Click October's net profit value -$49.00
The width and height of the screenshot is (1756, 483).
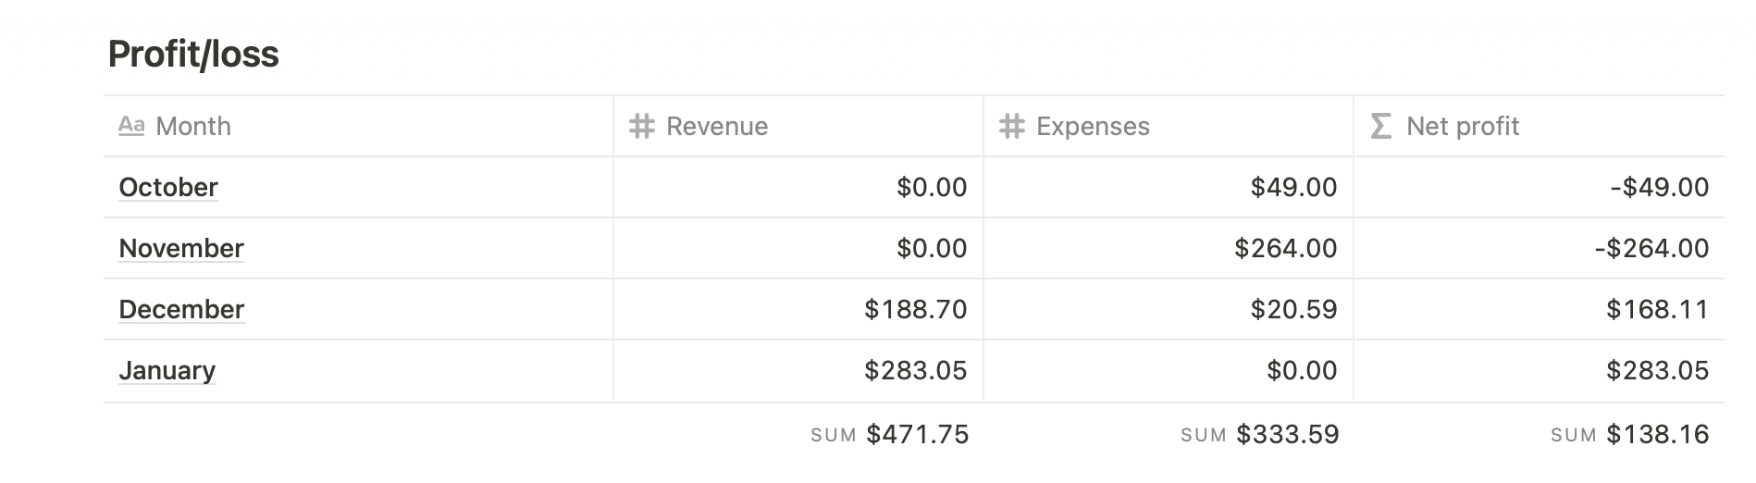(x=1659, y=187)
